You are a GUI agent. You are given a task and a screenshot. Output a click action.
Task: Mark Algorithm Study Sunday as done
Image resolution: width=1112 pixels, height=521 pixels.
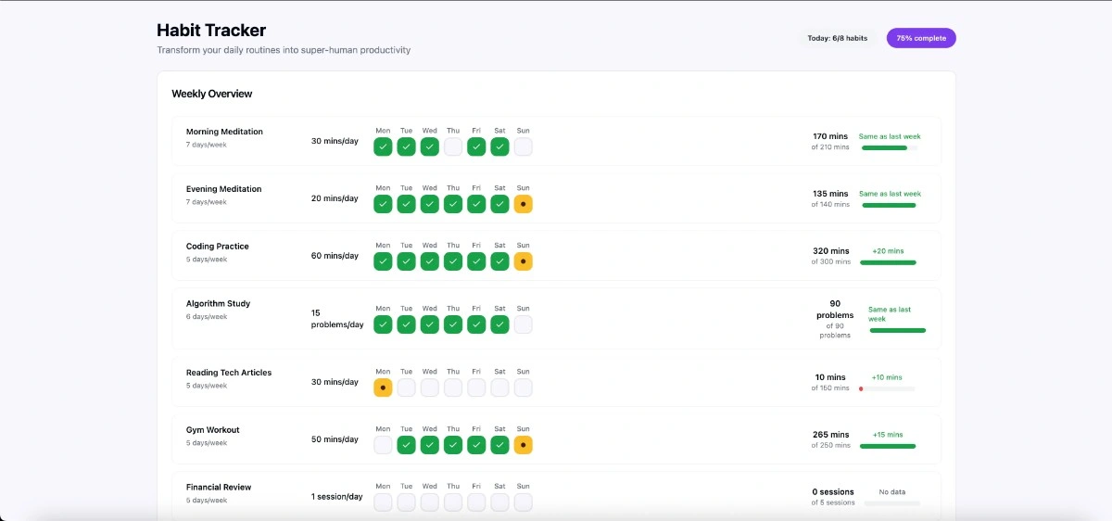coord(523,324)
